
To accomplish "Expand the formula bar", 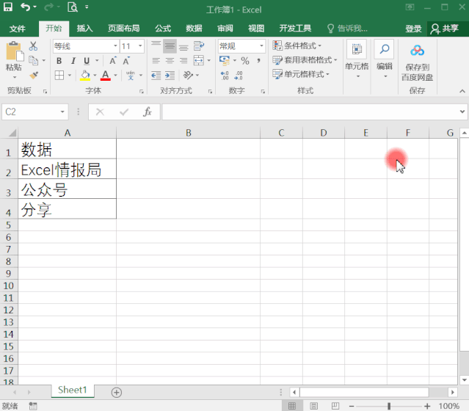I will pos(462,112).
